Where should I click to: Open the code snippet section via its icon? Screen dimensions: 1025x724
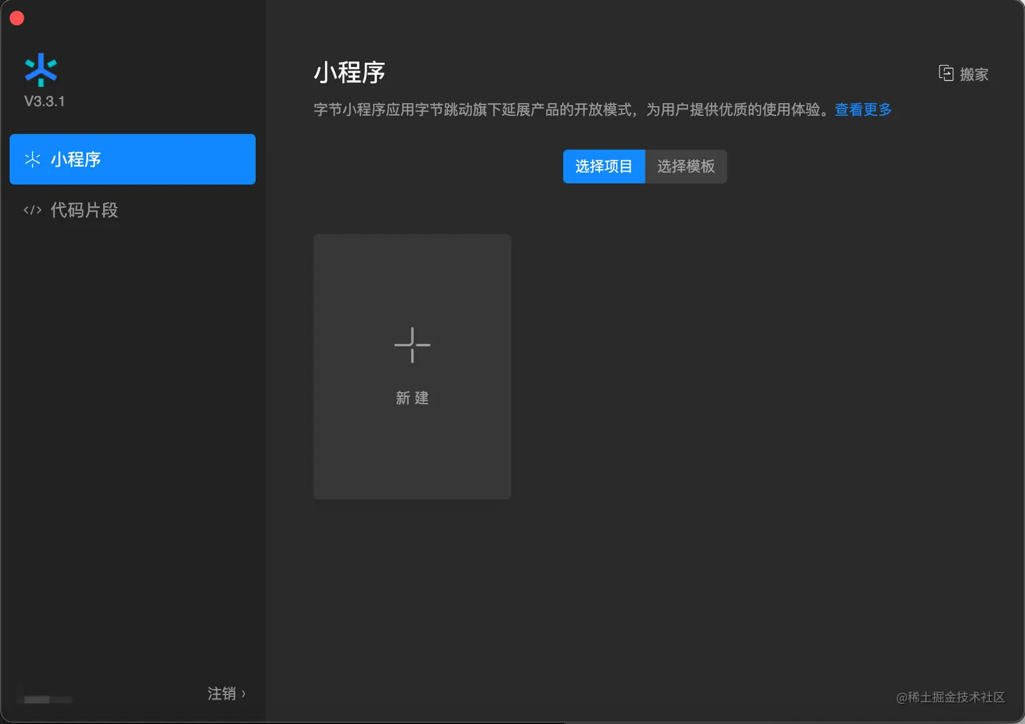[32, 210]
